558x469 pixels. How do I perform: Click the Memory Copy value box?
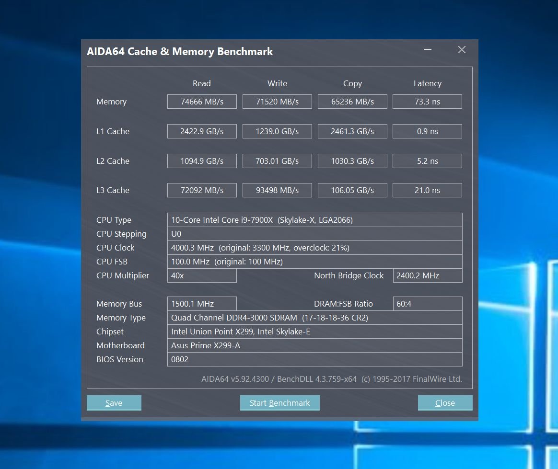pyautogui.click(x=352, y=102)
